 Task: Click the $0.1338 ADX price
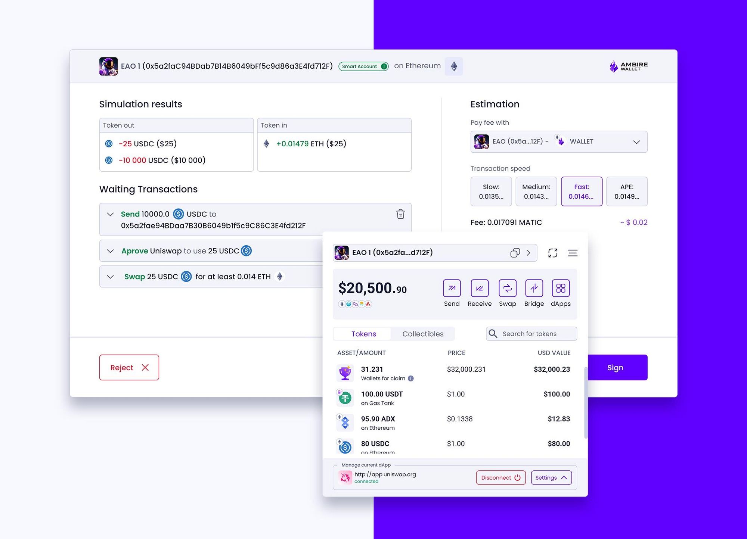coord(460,419)
